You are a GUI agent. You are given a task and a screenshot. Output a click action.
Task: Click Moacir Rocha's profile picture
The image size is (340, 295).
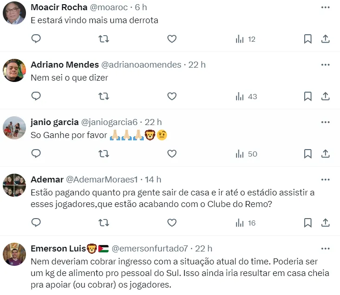14,13
